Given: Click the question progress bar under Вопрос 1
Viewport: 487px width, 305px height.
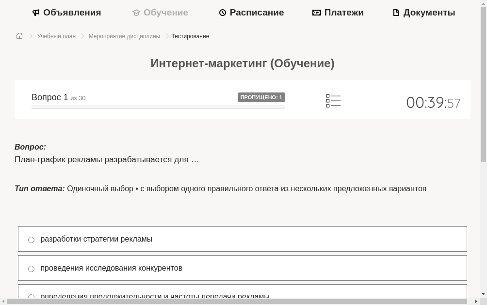Looking at the screenshot, I should 158,107.
